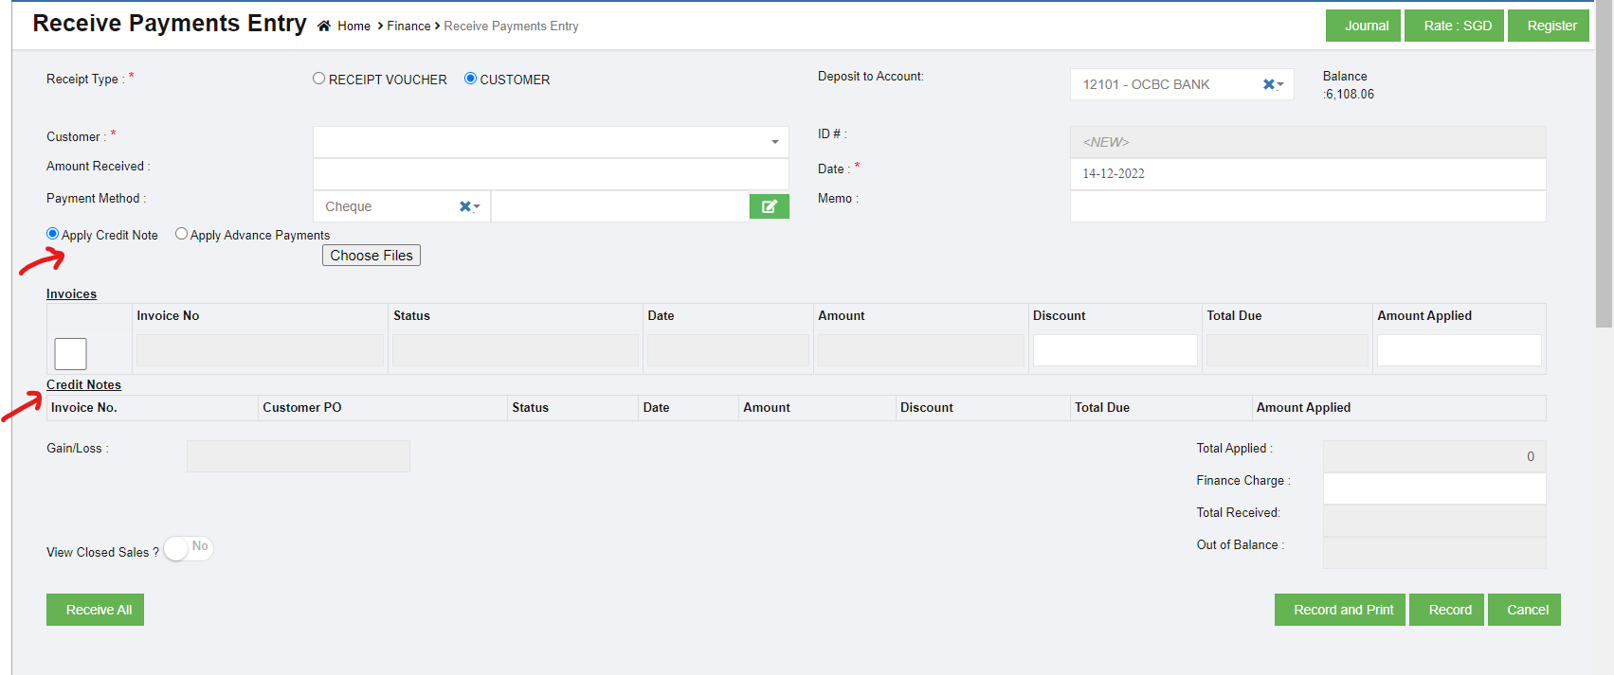The height and width of the screenshot is (675, 1614).
Task: Clear the Cheque payment method selection
Action: point(464,206)
